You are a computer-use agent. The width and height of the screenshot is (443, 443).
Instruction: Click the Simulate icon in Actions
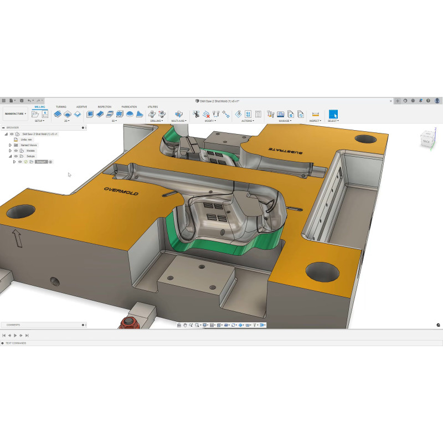[x=238, y=114]
